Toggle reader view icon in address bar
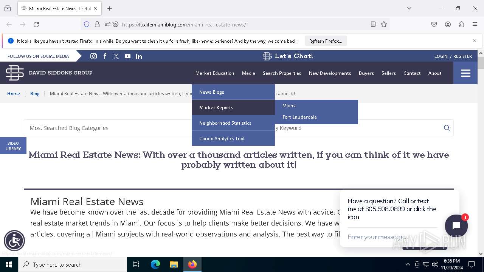The image size is (484, 272). (x=373, y=25)
